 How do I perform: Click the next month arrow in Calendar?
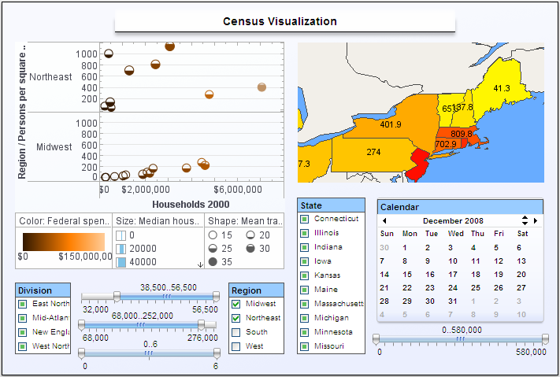pyautogui.click(x=536, y=221)
